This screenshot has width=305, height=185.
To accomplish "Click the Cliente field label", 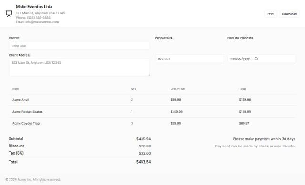I will click(x=14, y=38).
